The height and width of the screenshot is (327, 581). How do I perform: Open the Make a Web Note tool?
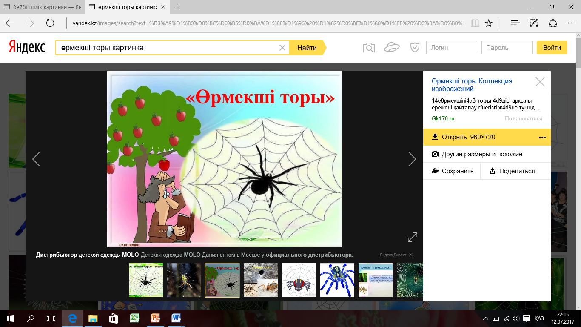534,23
